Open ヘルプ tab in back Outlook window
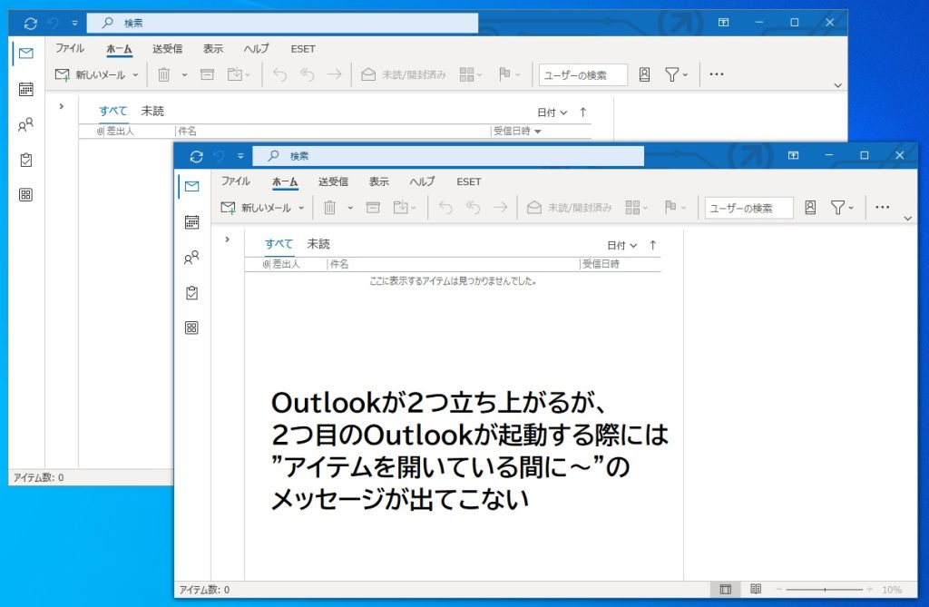Screen dimensions: 929x607 pos(256,49)
